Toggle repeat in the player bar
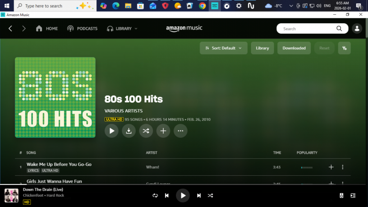The image size is (368, 207). coord(155,195)
